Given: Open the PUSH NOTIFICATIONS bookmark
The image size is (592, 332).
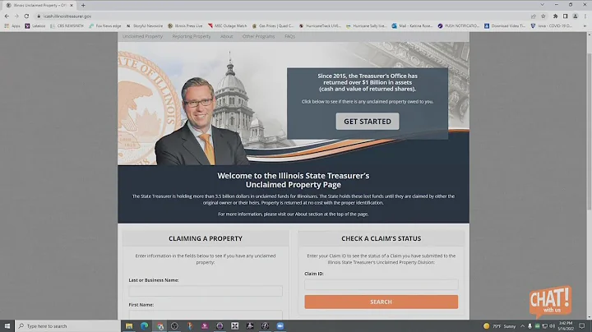Looking at the screenshot, I should (x=458, y=26).
